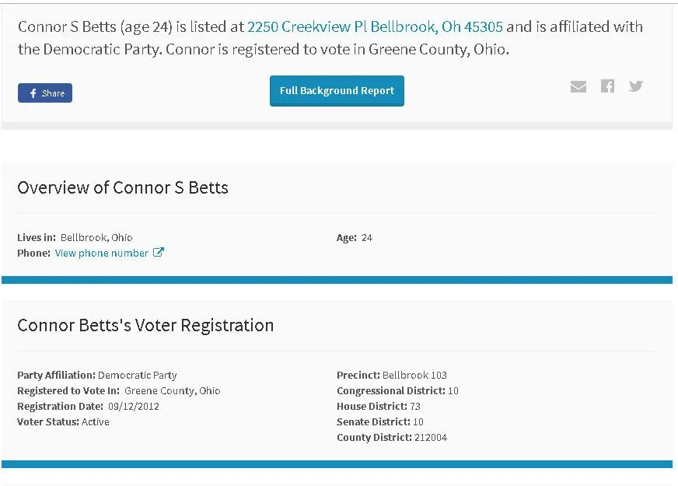Click the View phone number link

[101, 253]
